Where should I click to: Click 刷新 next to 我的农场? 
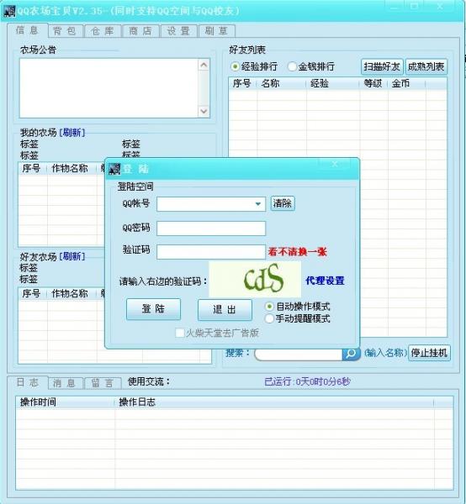click(72, 132)
